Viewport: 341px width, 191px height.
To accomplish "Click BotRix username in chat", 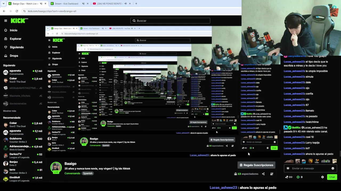I will [x=296, y=128].
